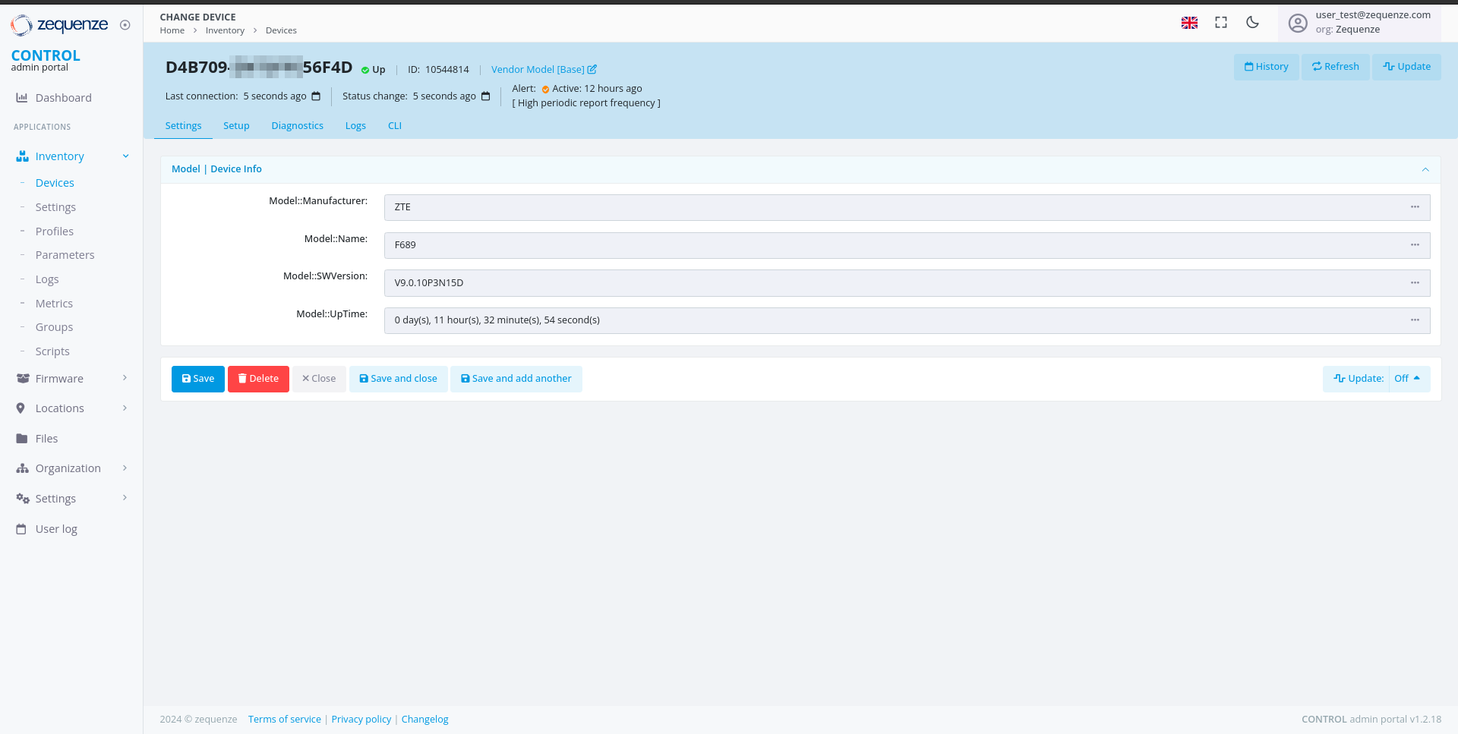Collapse the Model Device Info panel
The height and width of the screenshot is (734, 1458).
point(1425,170)
